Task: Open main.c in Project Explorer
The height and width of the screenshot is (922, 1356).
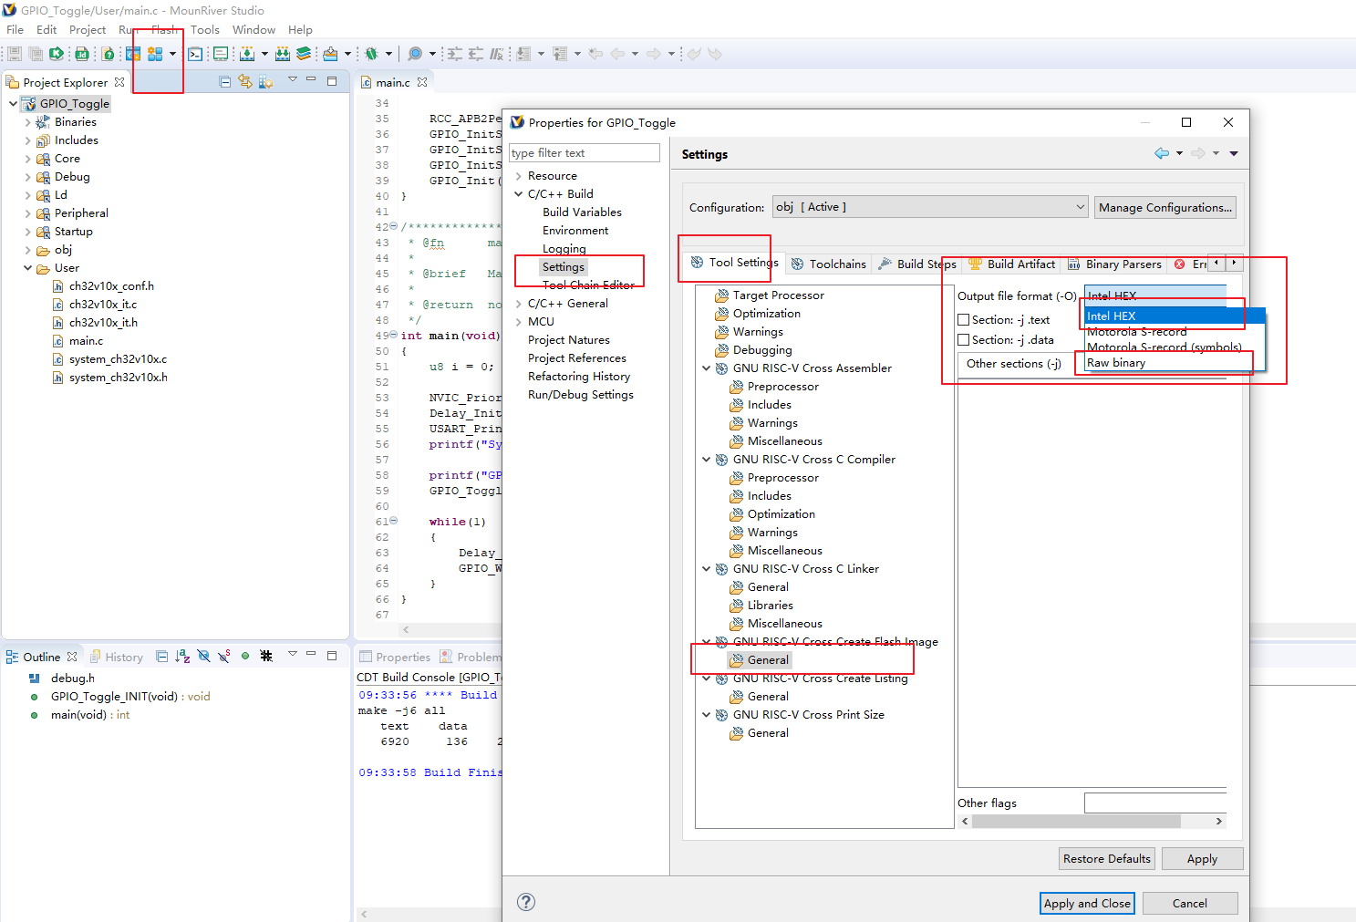Action: click(x=86, y=340)
